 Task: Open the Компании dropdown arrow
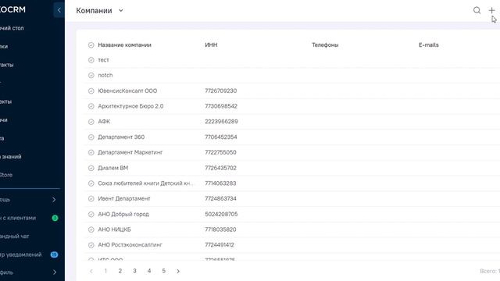click(x=121, y=10)
